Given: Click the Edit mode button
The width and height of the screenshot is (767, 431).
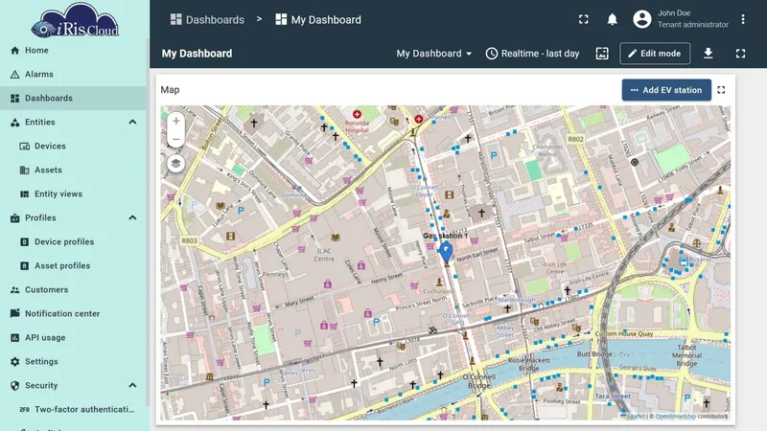Looking at the screenshot, I should [x=655, y=54].
